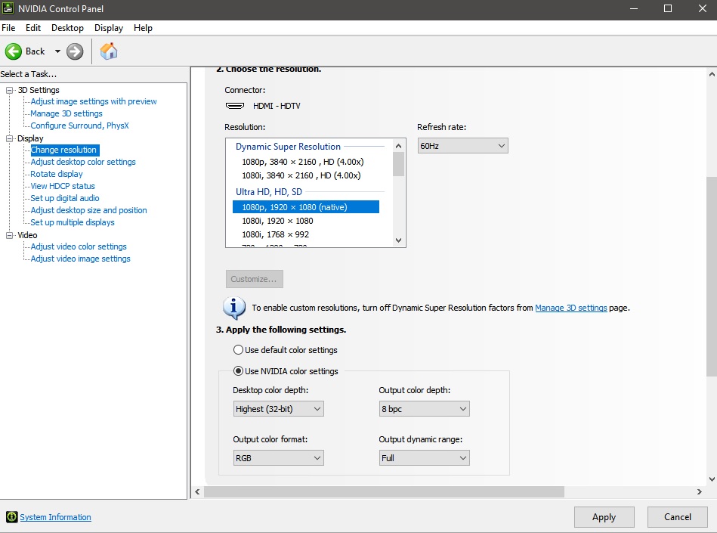Select 1080i, 3840 × 2160, HD (4.00x) resolution

pos(301,175)
